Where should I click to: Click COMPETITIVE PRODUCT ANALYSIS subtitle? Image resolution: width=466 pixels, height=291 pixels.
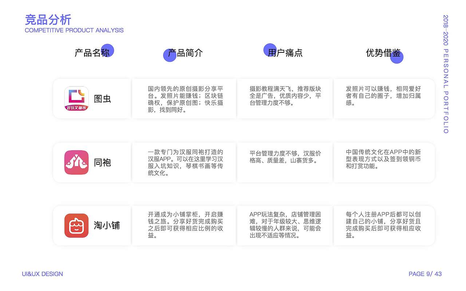pyautogui.click(x=74, y=30)
